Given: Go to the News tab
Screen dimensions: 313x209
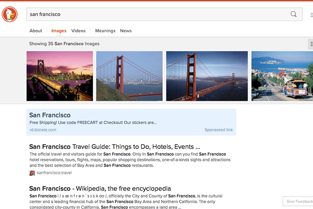Looking at the screenshot, I should [126, 31].
